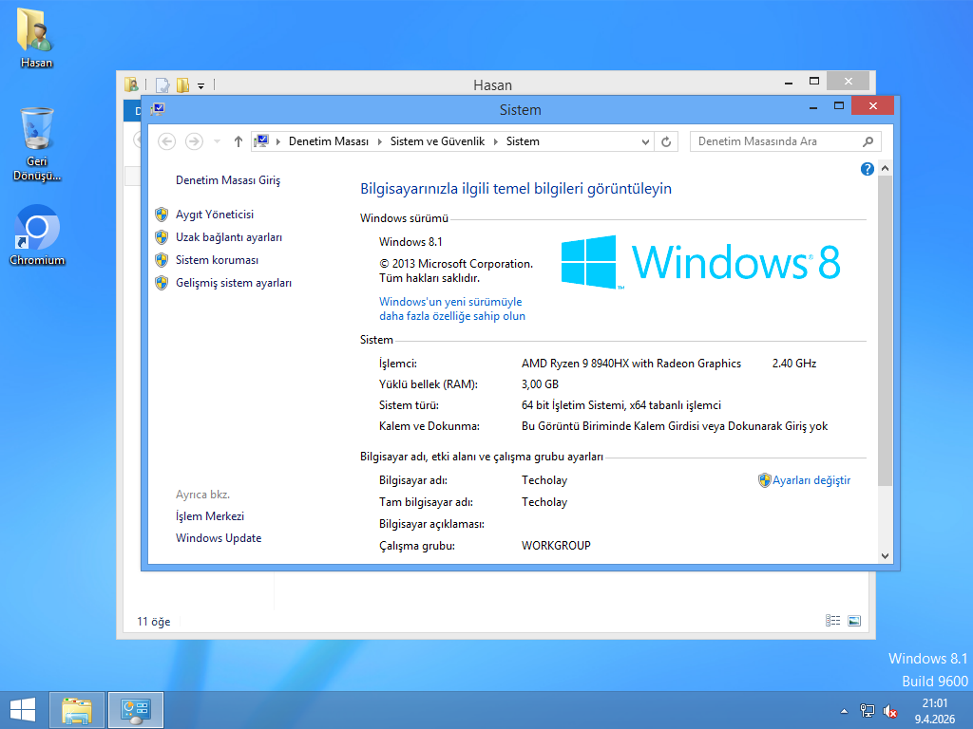Click the Sistem window title icon
The width and height of the screenshot is (973, 729).
point(158,110)
